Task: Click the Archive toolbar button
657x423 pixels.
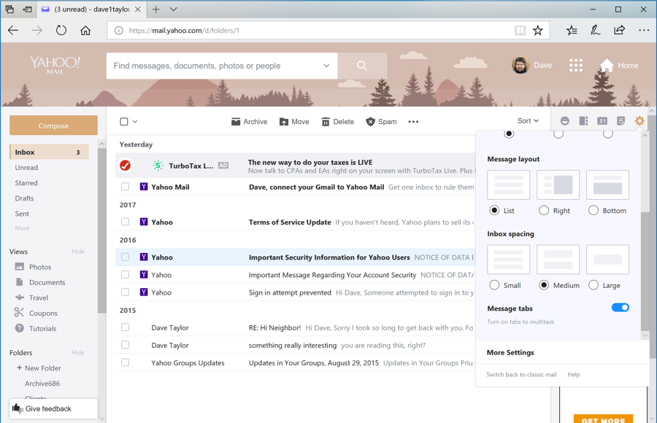Action: coord(250,122)
